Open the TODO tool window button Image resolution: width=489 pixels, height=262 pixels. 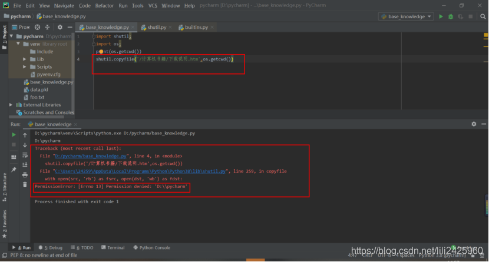(x=82, y=248)
